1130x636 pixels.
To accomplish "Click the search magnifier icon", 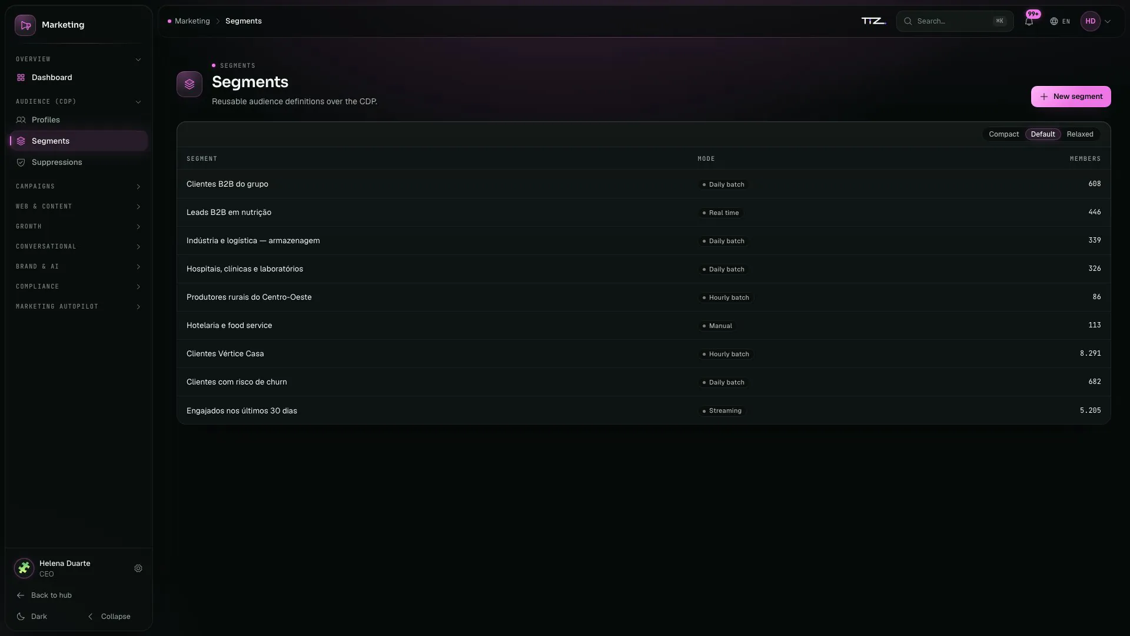I will 908,21.
